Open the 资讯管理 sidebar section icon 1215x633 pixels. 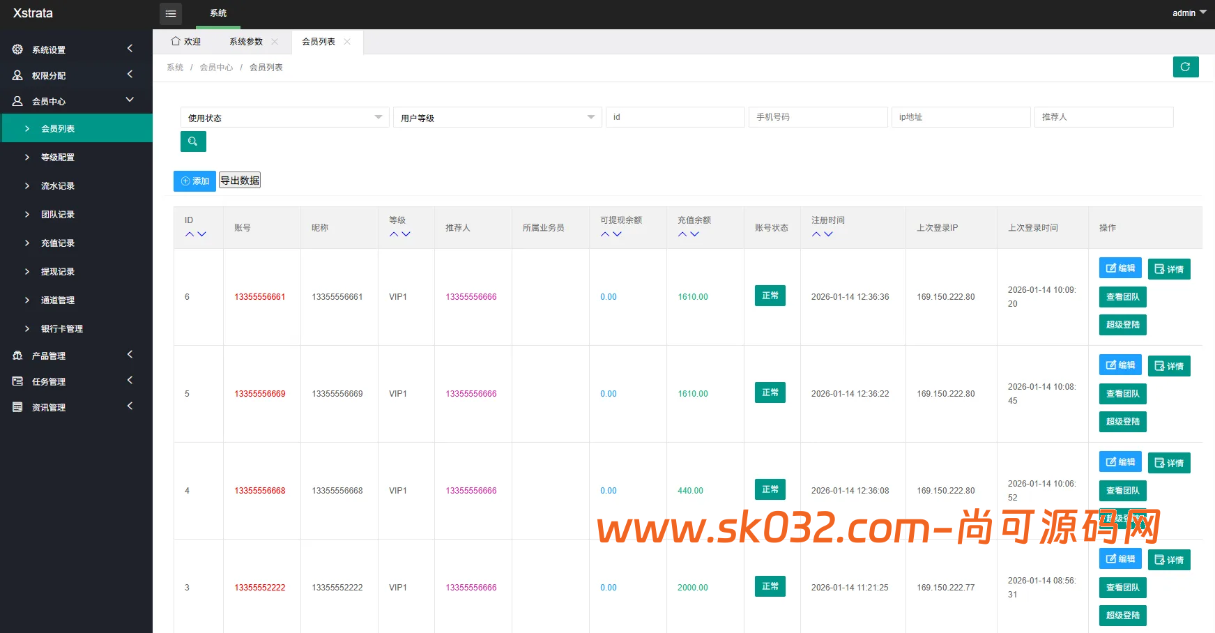coord(17,406)
